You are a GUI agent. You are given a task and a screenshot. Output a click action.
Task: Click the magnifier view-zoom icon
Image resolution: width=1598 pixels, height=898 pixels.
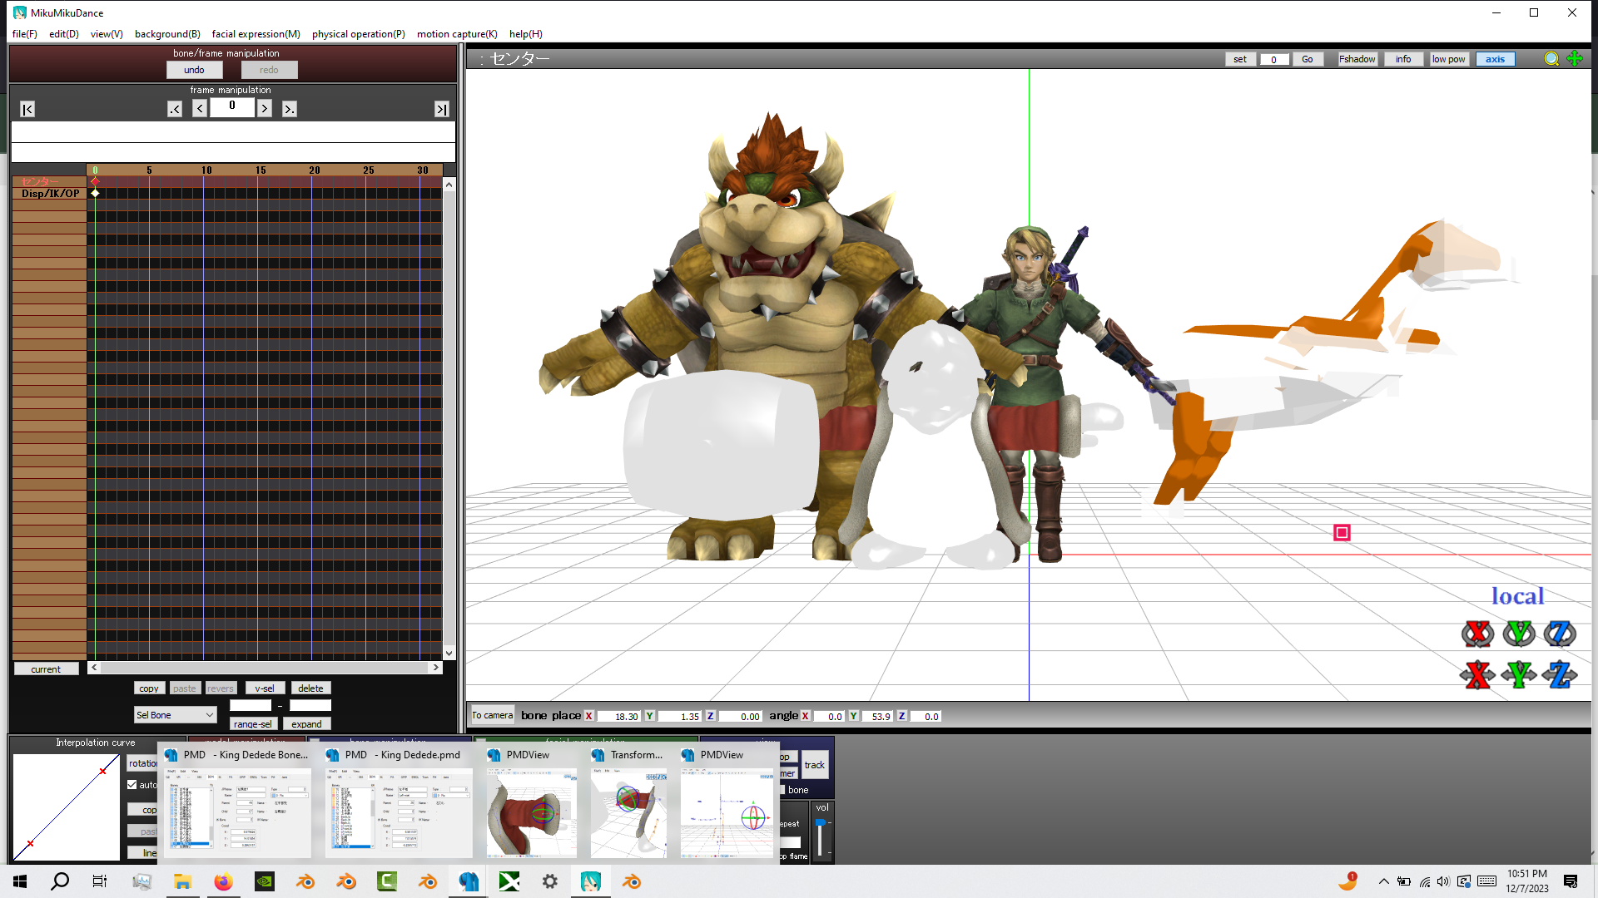pyautogui.click(x=1551, y=59)
